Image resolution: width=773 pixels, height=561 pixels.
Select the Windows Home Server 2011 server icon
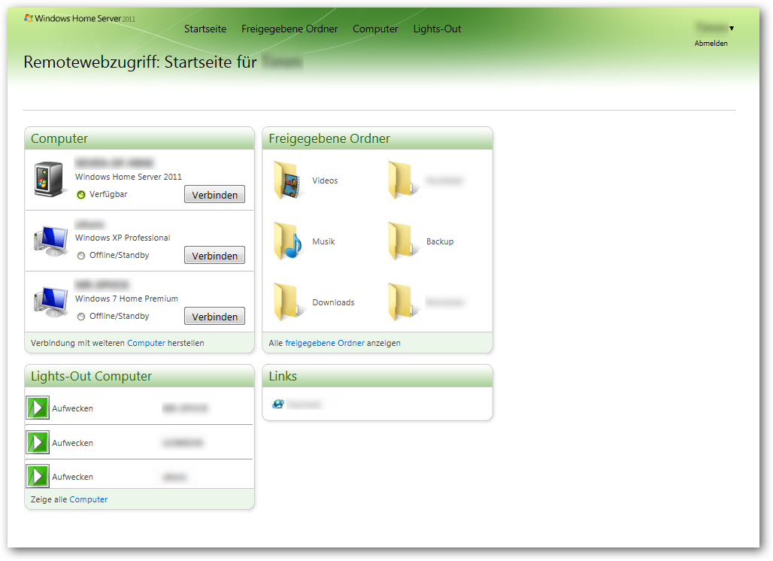click(x=49, y=180)
